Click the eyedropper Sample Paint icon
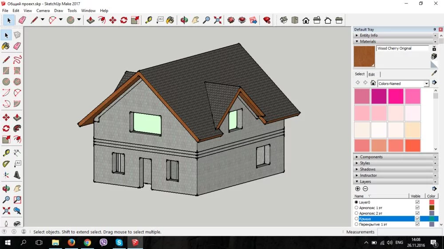444x249 pixels. (434, 74)
